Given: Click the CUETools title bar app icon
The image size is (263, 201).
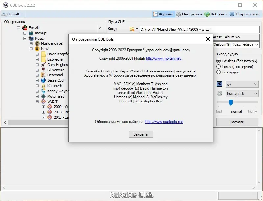Looking at the screenshot, I should [5, 5].
